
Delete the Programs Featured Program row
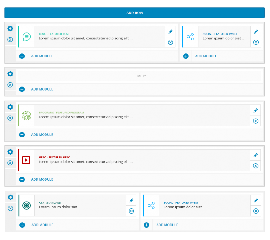[10, 118]
